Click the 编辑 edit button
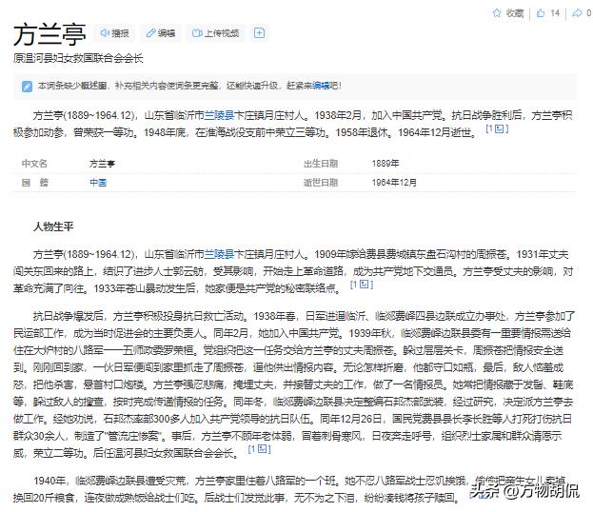 pos(161,33)
